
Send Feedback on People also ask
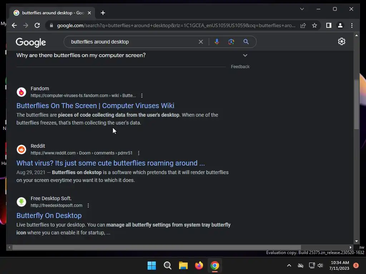(x=240, y=67)
